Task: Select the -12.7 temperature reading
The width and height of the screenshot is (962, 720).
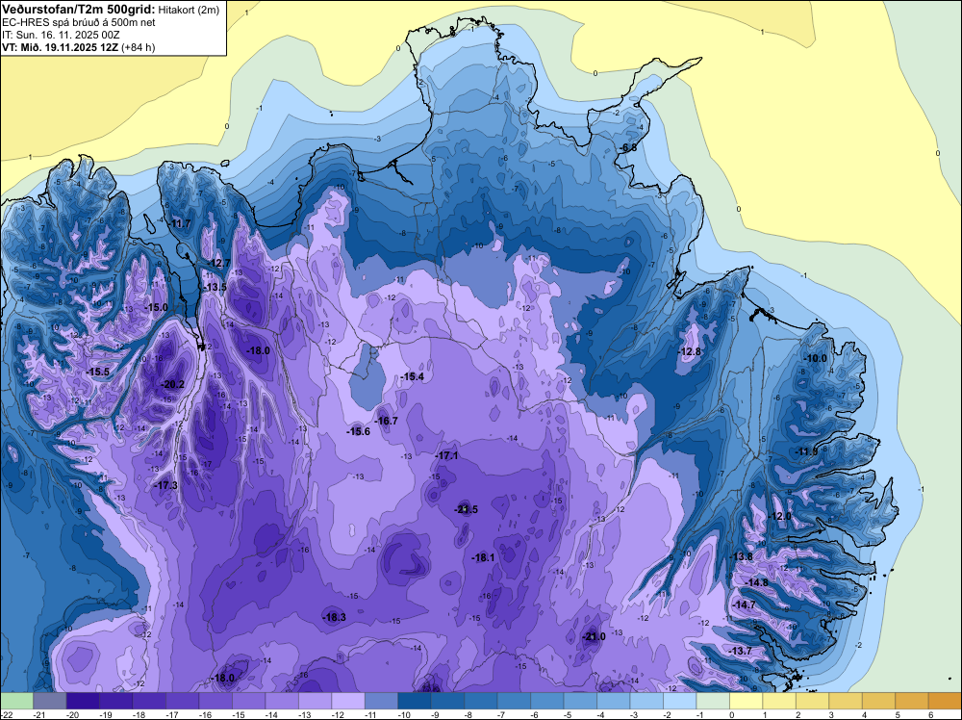Action: point(218,263)
